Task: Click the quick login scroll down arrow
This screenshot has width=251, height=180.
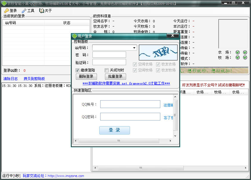Action: click(x=175, y=136)
